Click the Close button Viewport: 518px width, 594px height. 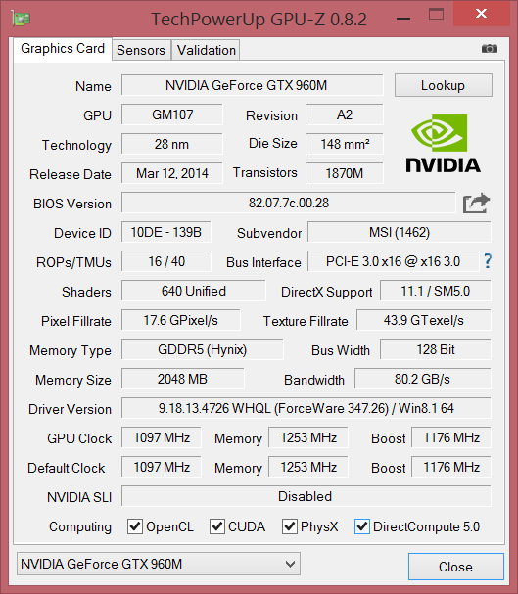click(456, 567)
